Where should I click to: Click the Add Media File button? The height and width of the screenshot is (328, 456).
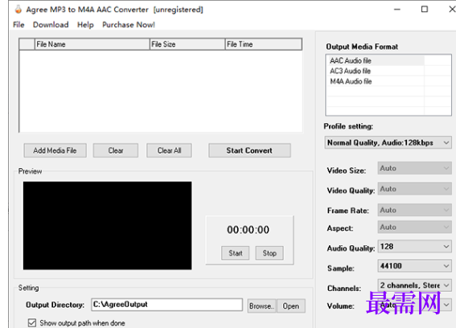click(x=55, y=150)
